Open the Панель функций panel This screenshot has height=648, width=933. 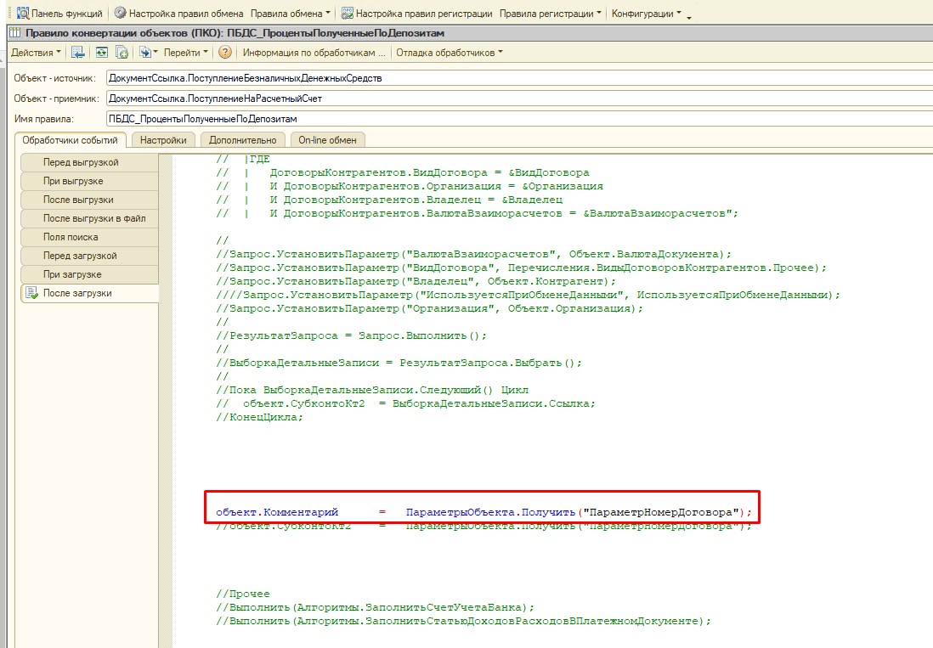59,14
